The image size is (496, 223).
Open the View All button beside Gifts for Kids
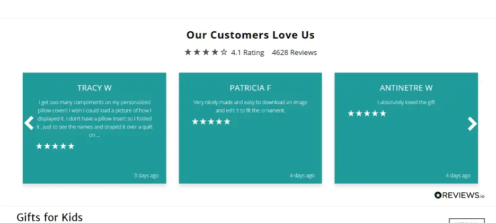pyautogui.click(x=466, y=220)
